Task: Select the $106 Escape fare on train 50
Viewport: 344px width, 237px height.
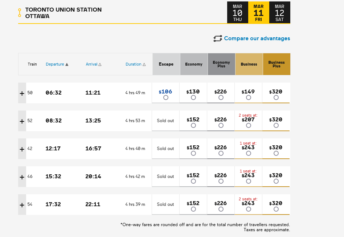Action: pos(166,97)
